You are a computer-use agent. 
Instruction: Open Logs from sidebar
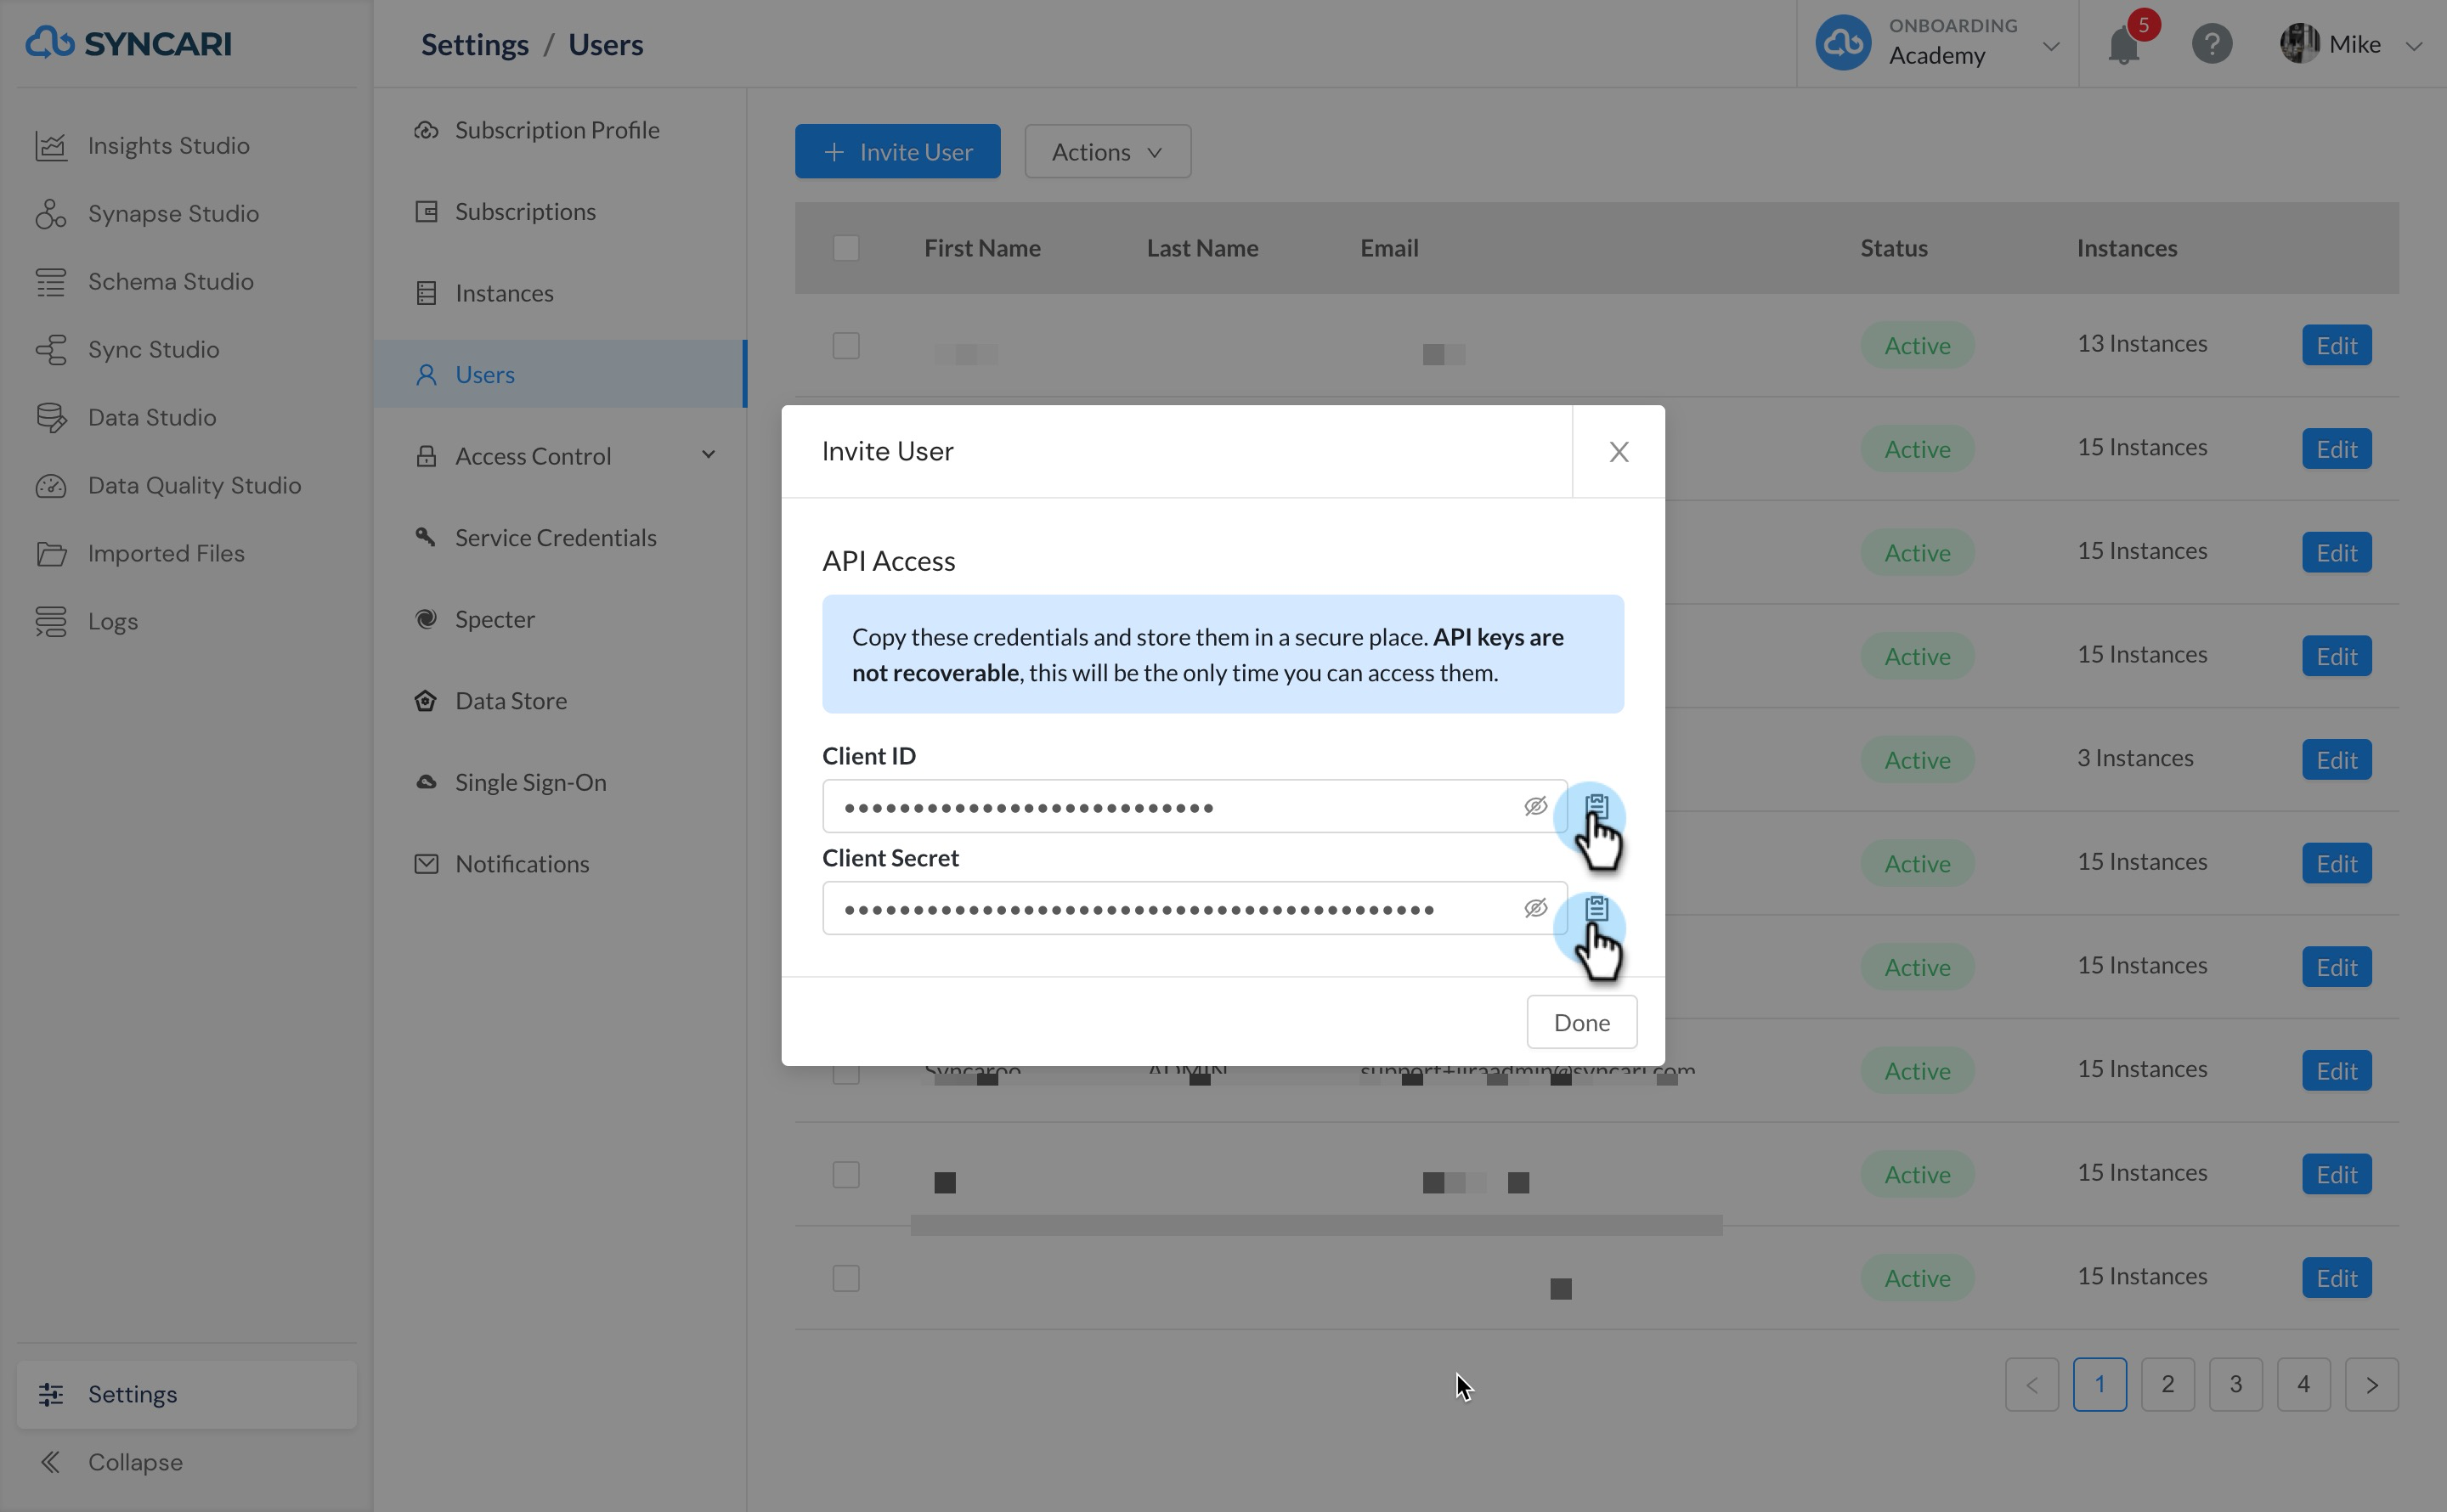click(112, 622)
